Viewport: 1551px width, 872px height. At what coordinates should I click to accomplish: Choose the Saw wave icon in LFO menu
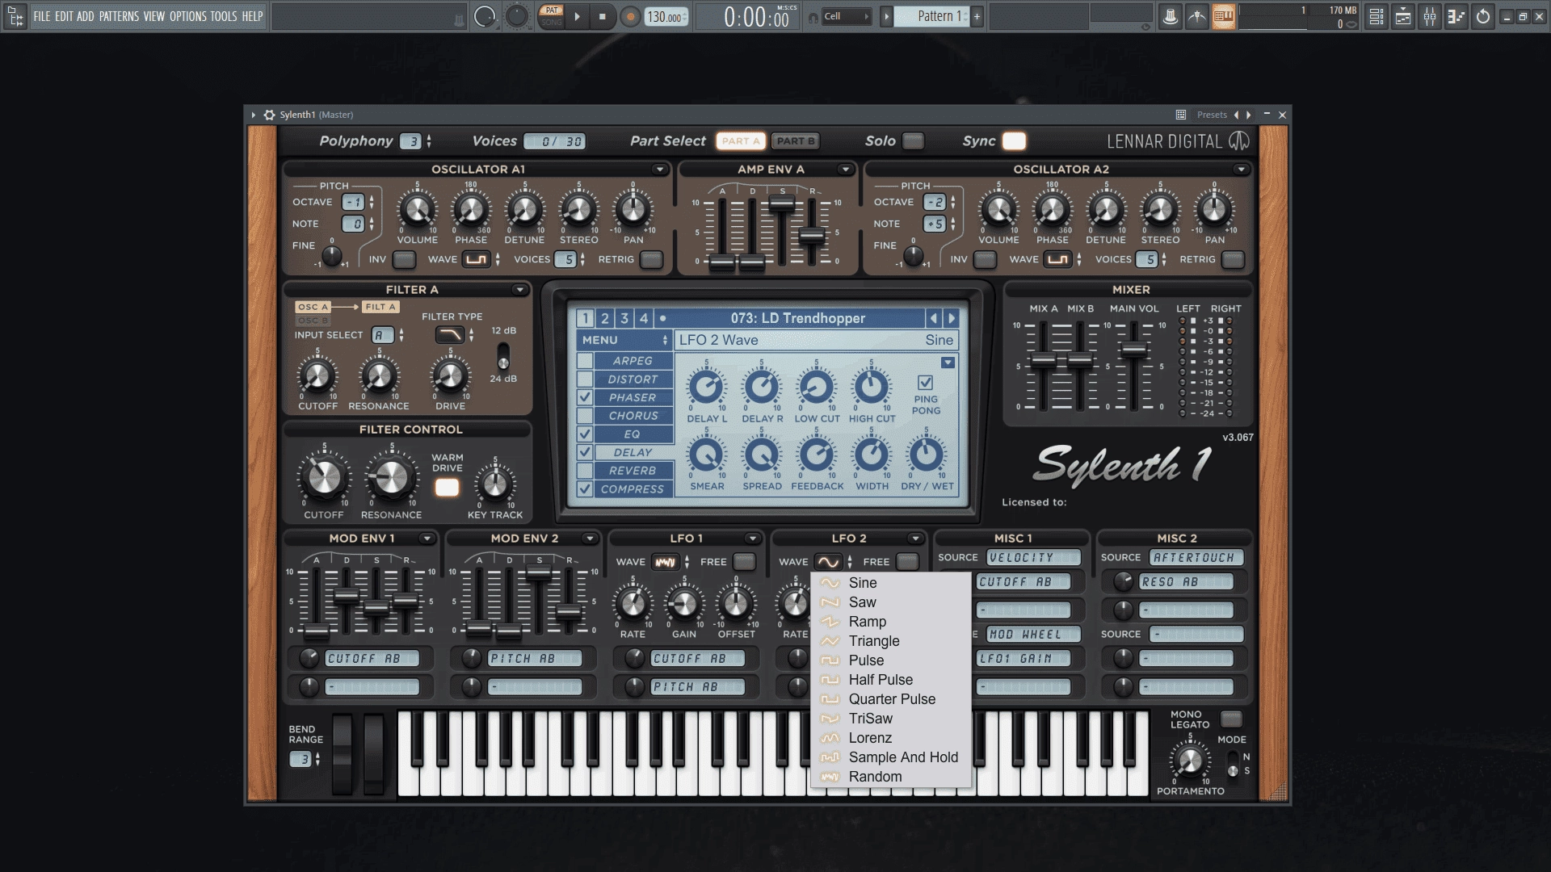pos(830,602)
